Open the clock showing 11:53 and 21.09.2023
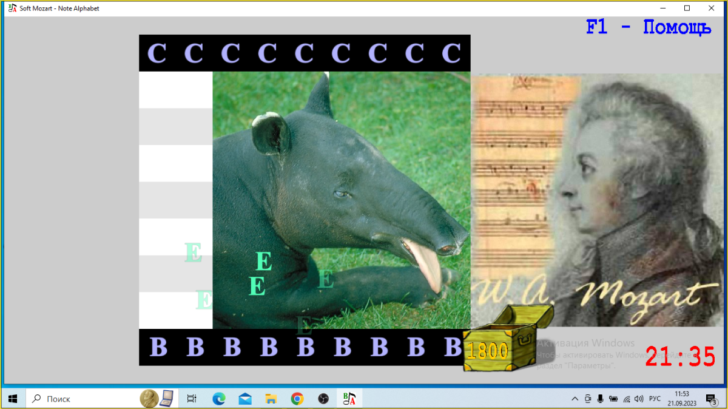Image resolution: width=728 pixels, height=409 pixels. click(x=682, y=399)
